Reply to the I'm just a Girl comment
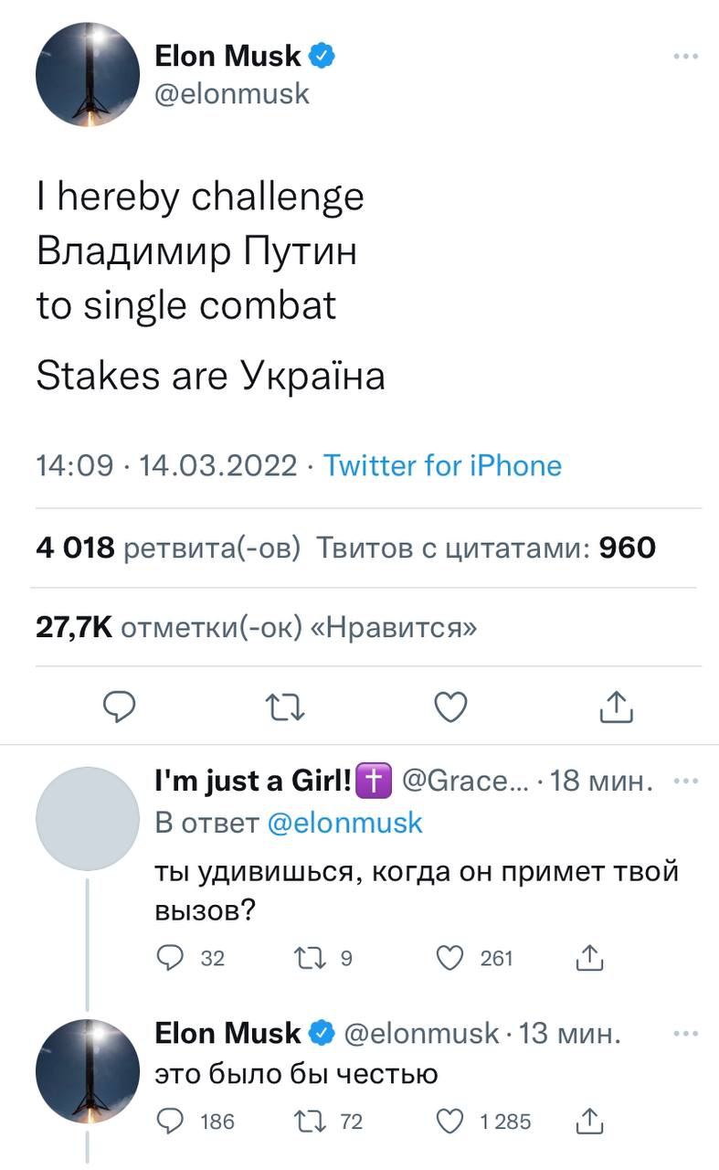 (171, 958)
